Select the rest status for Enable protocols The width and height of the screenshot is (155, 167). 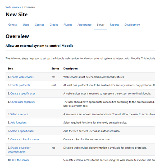(x=54, y=85)
